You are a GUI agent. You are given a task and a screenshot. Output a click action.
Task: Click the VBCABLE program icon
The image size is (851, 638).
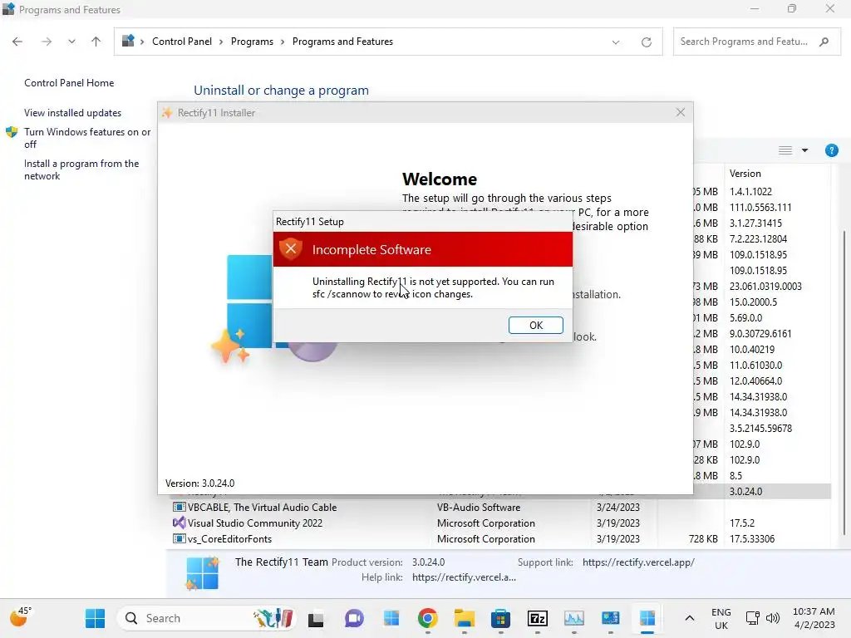point(179,508)
